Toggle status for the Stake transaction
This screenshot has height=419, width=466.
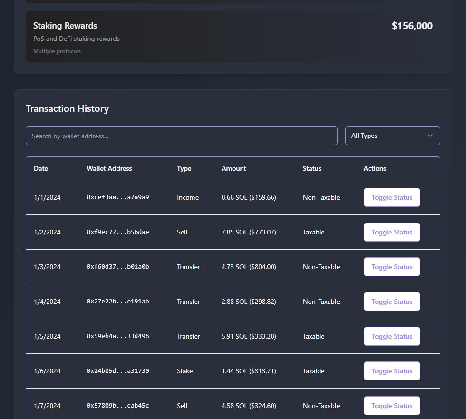coord(391,371)
